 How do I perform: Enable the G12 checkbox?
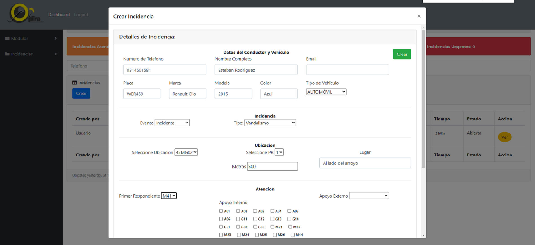tap(255, 219)
